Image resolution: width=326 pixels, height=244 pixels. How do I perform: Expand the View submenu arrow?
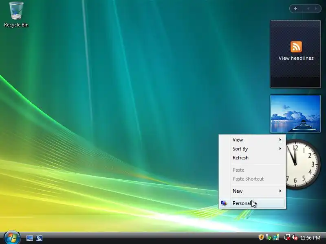coord(280,140)
